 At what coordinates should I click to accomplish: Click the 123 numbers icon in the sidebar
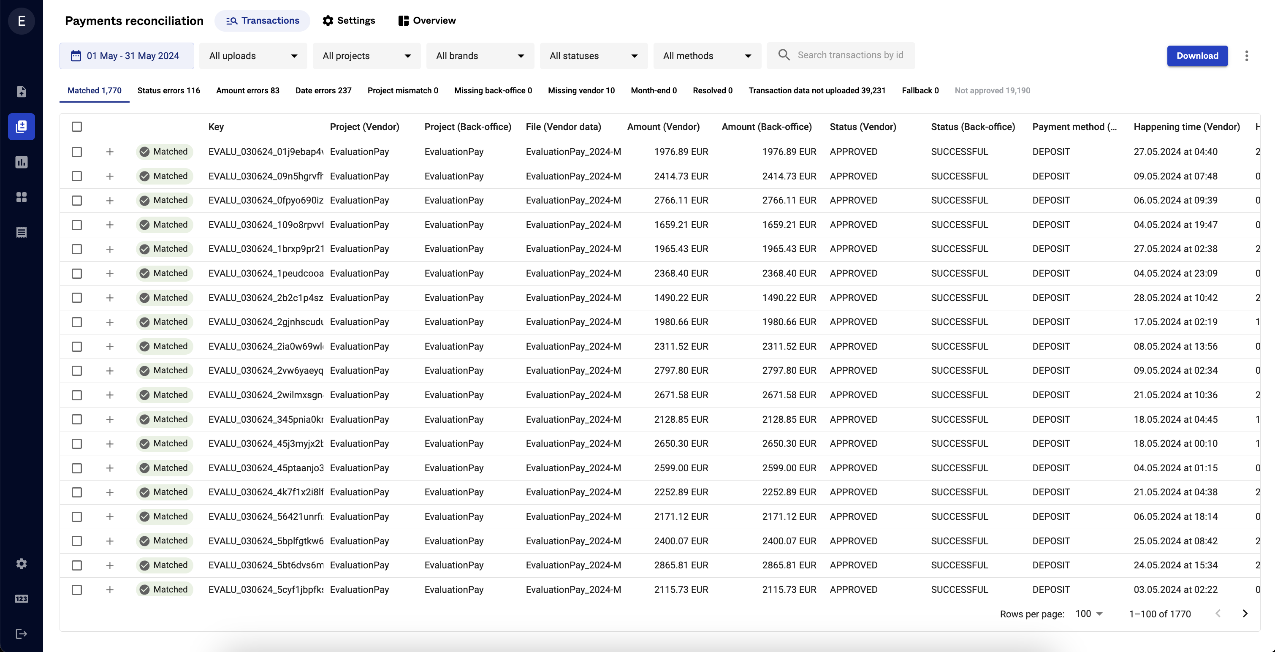[x=21, y=598]
